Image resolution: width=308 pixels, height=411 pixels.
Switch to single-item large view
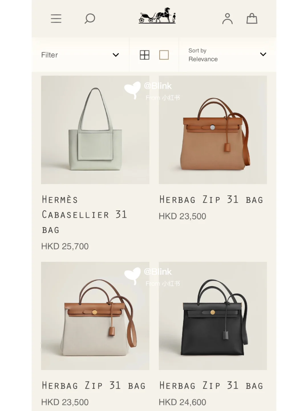click(164, 55)
